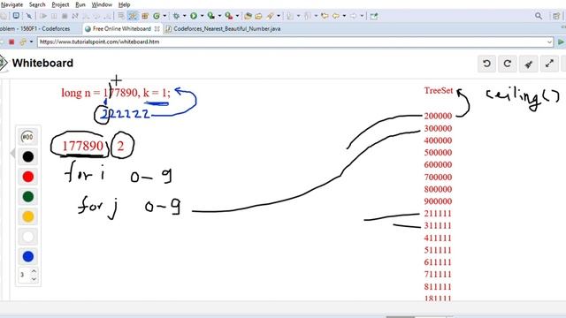Click the green Go arrow beside the URL

click(561, 42)
